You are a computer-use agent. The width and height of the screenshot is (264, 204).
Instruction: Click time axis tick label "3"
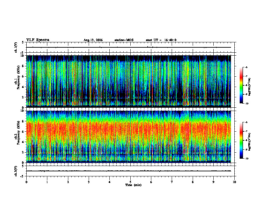89,182
